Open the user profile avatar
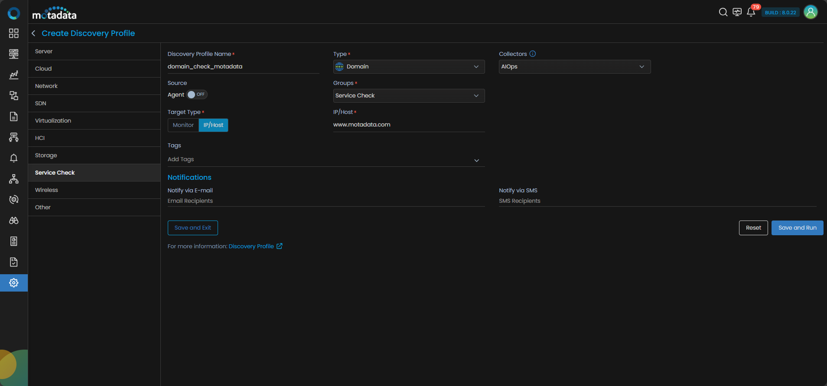 coord(811,12)
